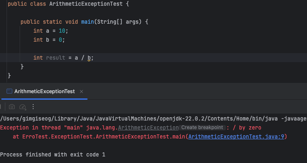Click the ArithmeticExceptionTest class name in the editor
The height and width of the screenshot is (163, 307).
86,4
